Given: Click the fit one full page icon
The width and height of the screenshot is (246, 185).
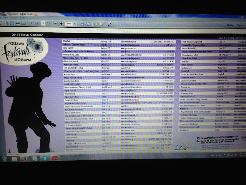Looking at the screenshot, I should pyautogui.click(x=88, y=24).
